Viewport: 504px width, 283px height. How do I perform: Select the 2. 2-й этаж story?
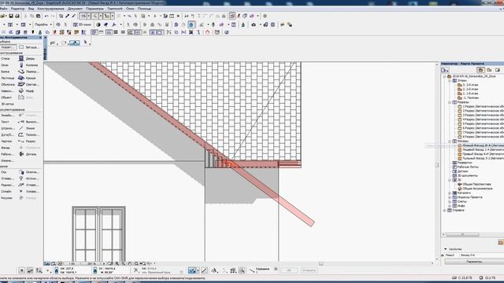(x=468, y=89)
